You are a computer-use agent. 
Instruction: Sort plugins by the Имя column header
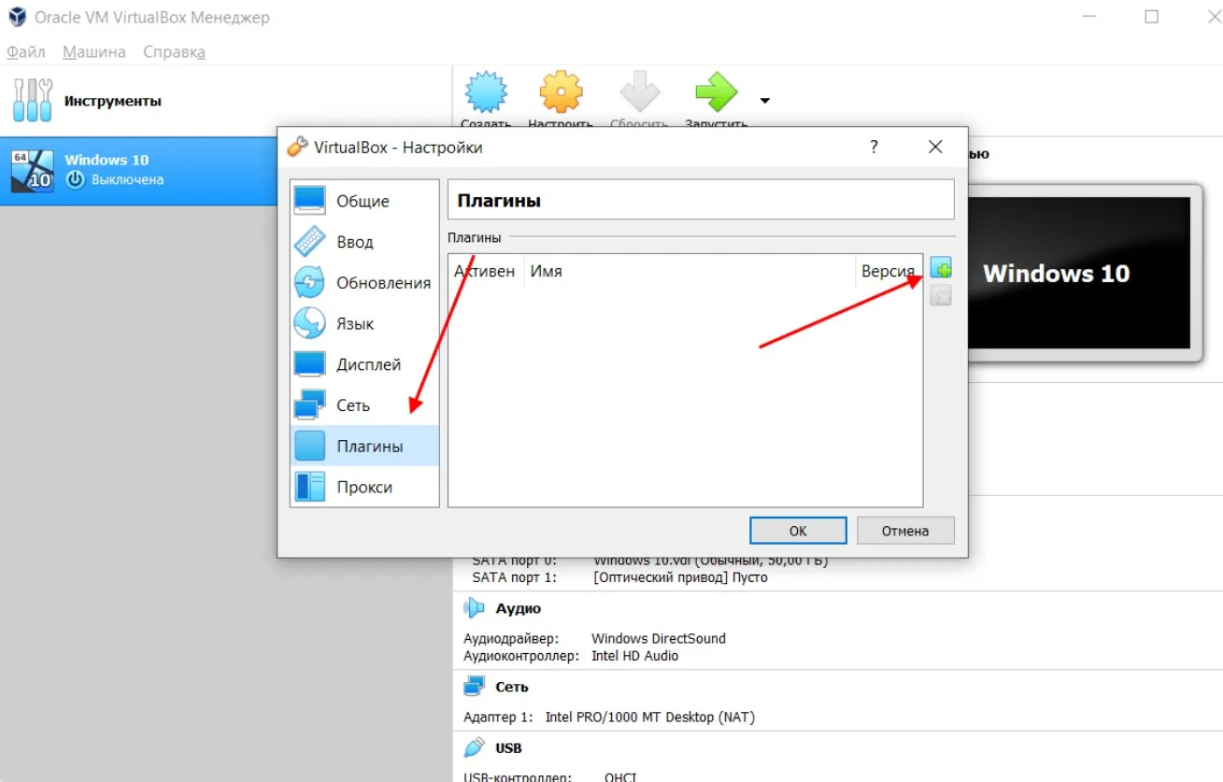coord(690,271)
